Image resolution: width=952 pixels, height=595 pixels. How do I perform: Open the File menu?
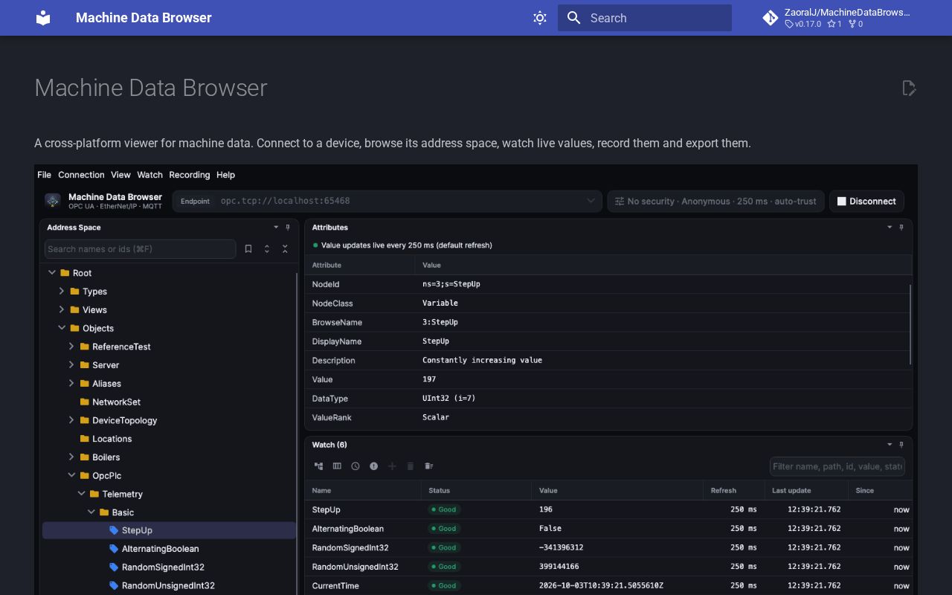[45, 175]
